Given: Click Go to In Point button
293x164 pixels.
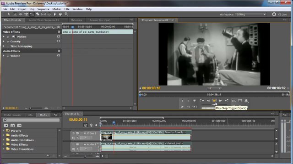Looking at the screenshot, I should pos(182,107).
